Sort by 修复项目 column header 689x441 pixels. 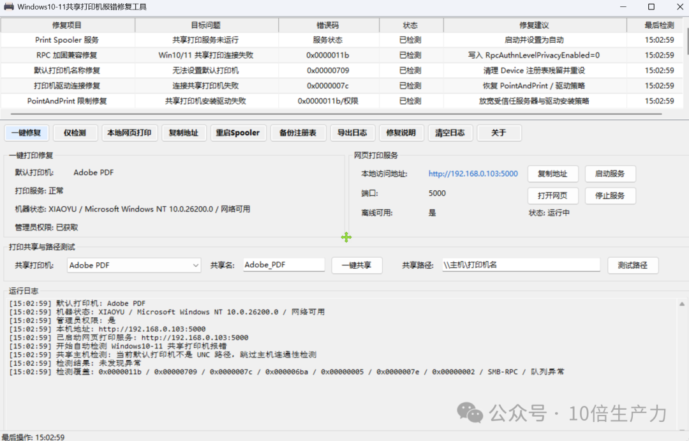(x=68, y=26)
